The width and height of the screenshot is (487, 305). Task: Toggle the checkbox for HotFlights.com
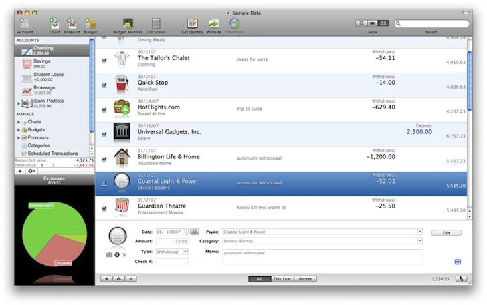pos(104,110)
